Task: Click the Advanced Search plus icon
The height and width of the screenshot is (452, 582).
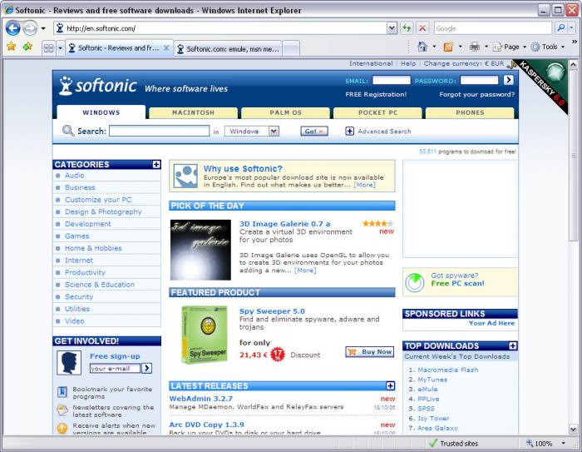Action: point(349,131)
